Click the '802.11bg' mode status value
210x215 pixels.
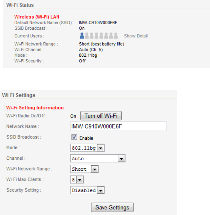(88, 55)
